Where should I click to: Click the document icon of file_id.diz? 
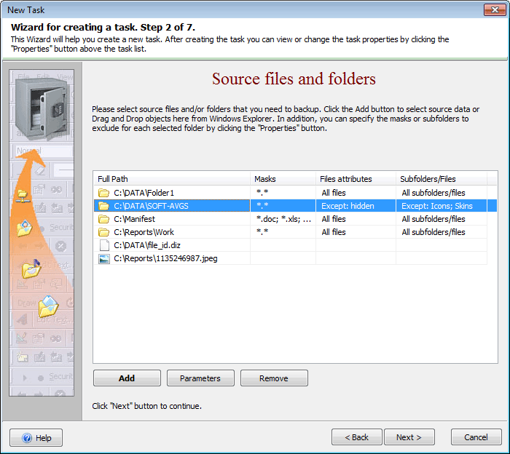click(103, 245)
